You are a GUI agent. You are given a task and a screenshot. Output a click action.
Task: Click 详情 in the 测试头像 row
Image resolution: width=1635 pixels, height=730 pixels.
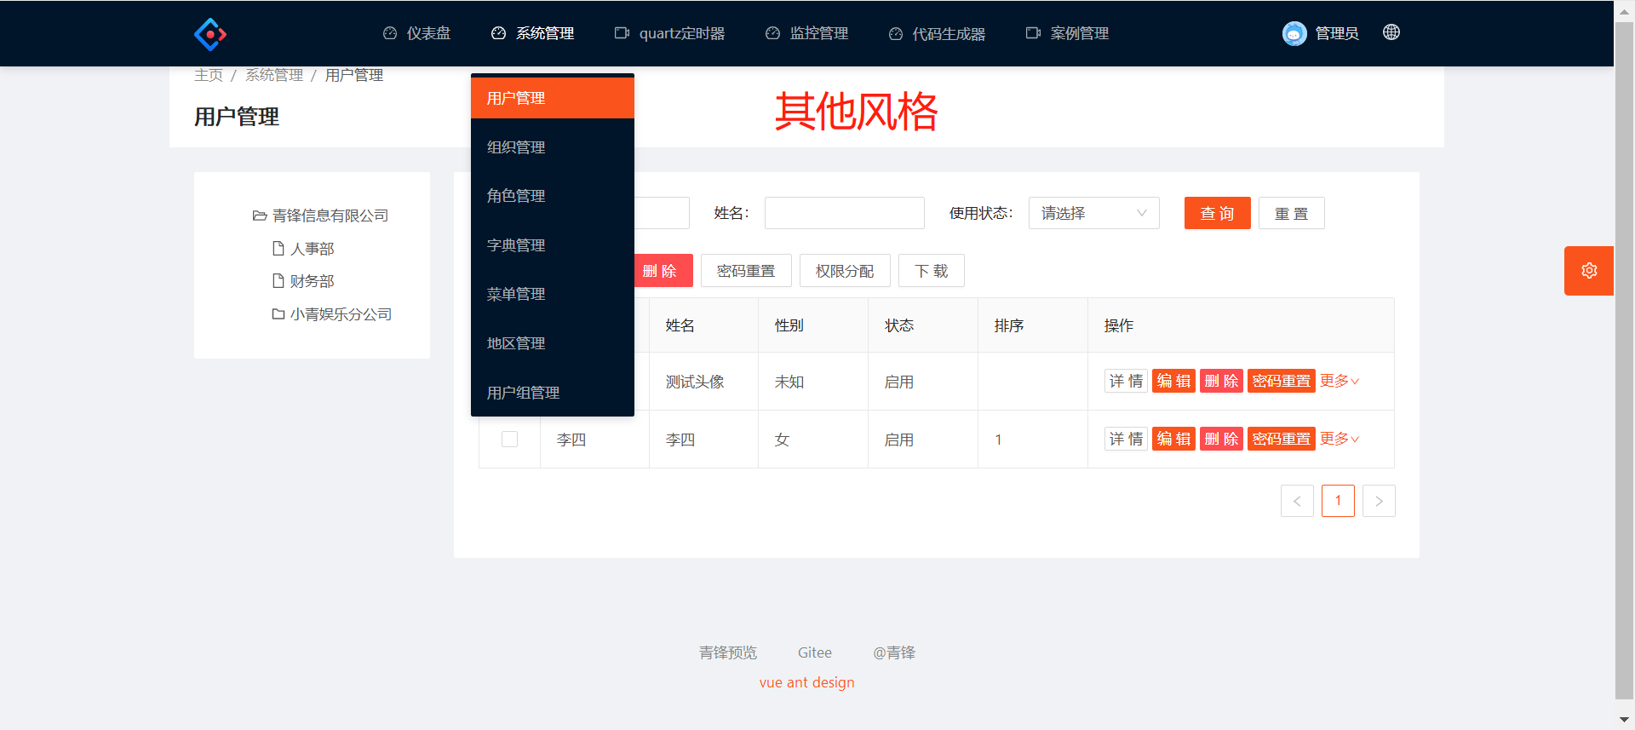pos(1126,381)
